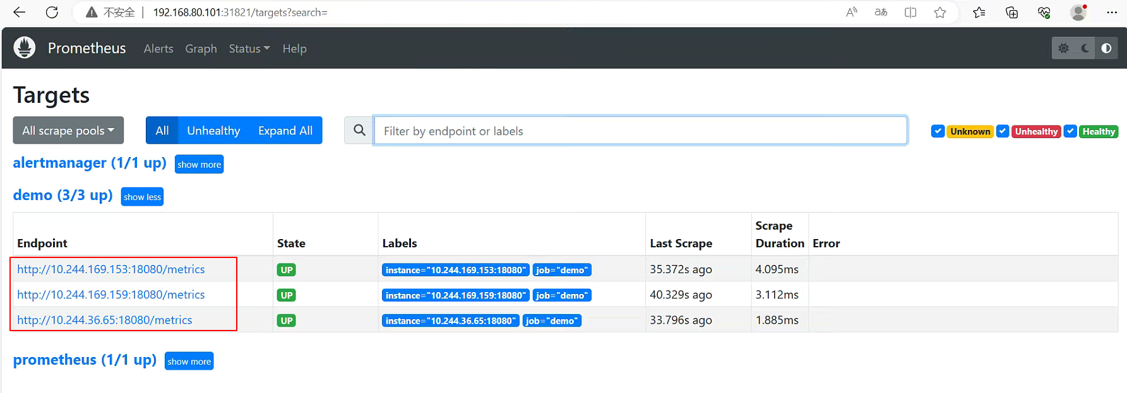Open the demo (3/3 up) heading link
The height and width of the screenshot is (393, 1127).
pyautogui.click(x=63, y=195)
